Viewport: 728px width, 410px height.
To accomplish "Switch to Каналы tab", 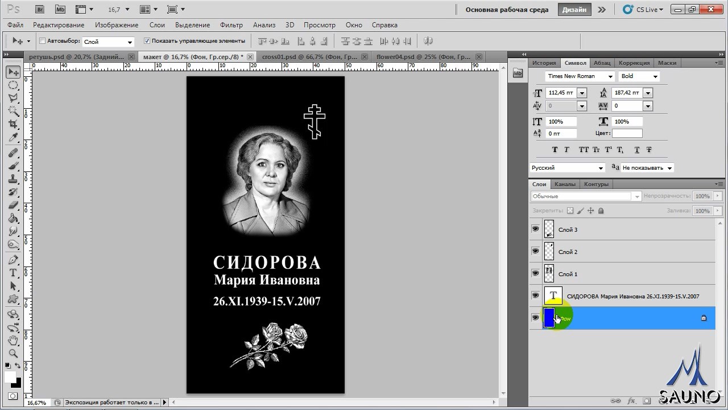I will (565, 184).
